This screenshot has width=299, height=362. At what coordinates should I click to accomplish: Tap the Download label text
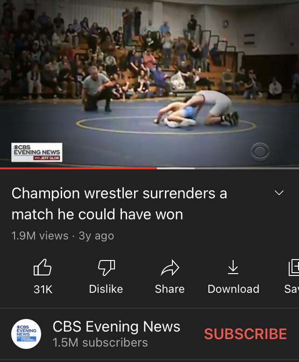point(234,289)
